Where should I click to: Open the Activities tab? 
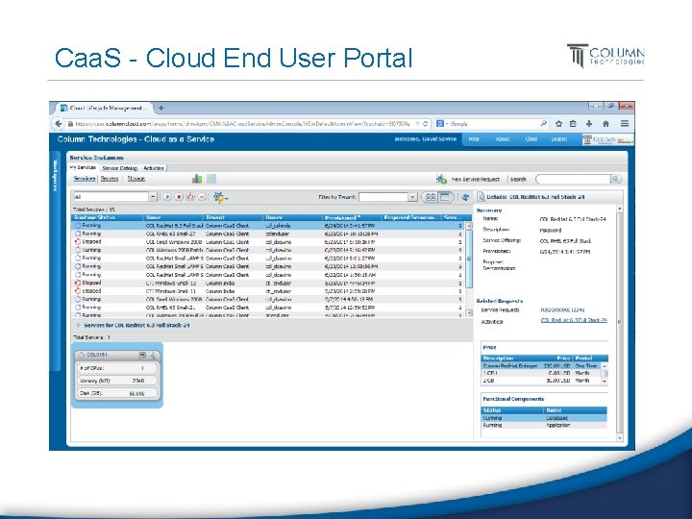tap(154, 168)
